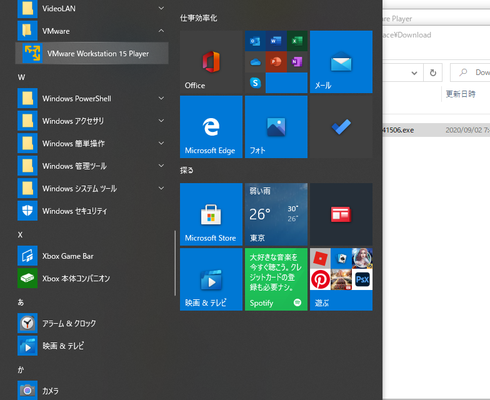Expand the Windows システム ツール folder chevron

(x=161, y=188)
